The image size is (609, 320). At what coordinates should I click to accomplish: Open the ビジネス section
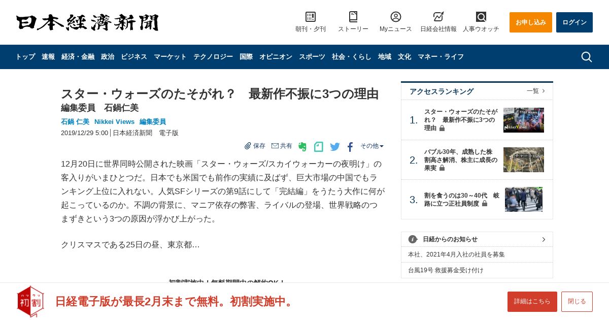click(134, 57)
